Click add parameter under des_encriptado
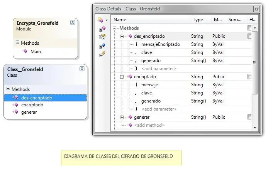 [x=159, y=69]
